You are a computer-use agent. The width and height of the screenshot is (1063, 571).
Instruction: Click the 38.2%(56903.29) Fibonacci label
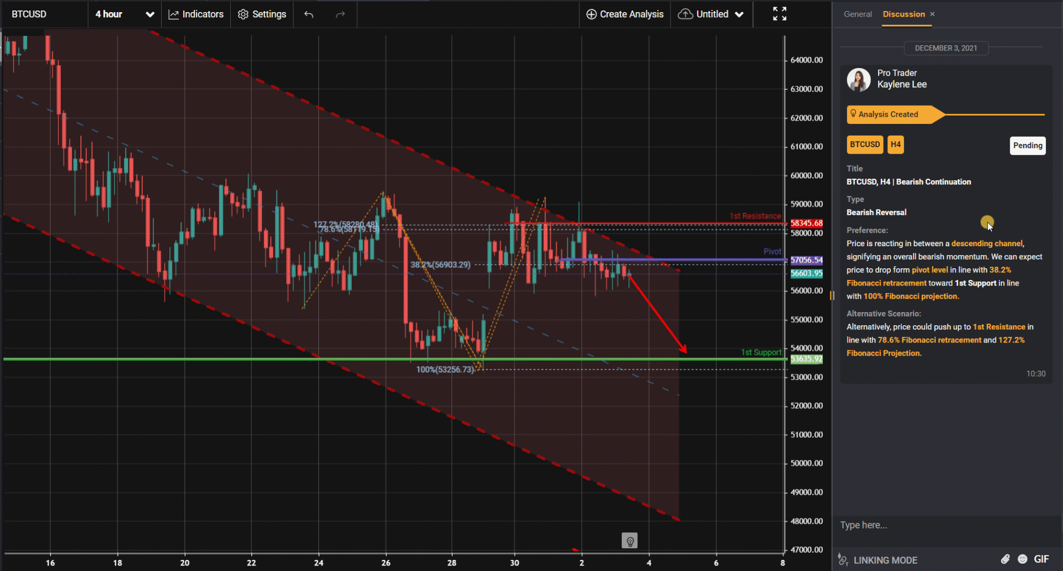[441, 265]
